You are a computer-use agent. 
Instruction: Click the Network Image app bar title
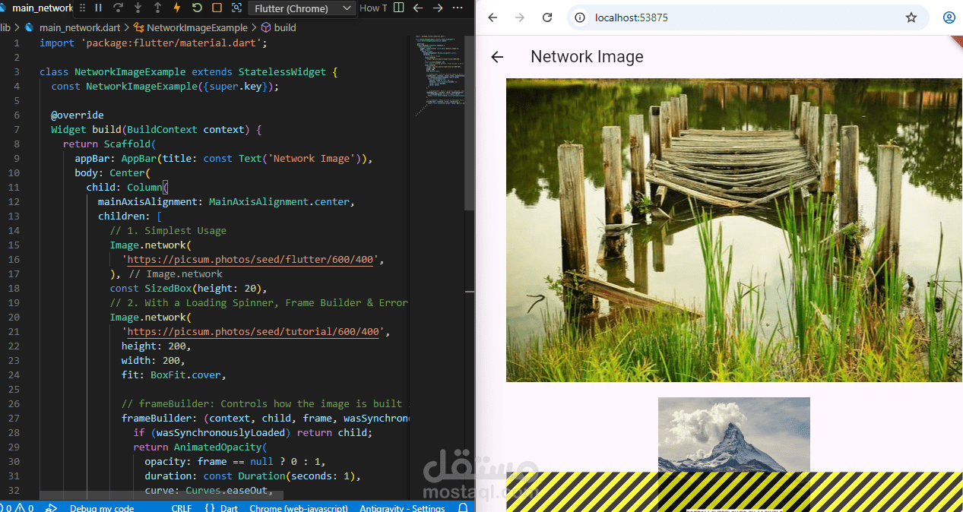(x=587, y=57)
